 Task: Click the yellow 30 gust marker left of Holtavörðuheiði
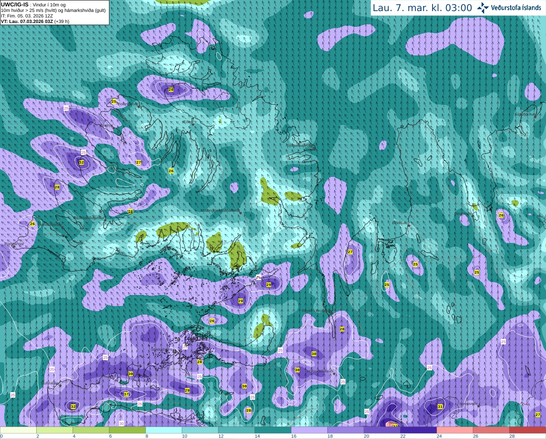point(297,370)
